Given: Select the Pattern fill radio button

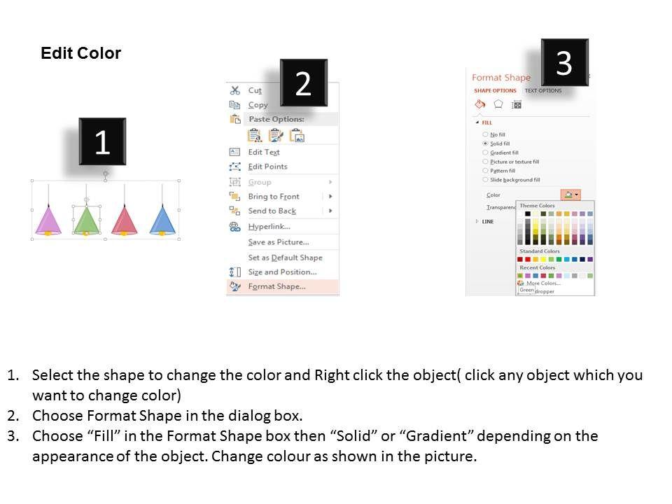Looking at the screenshot, I should point(485,171).
